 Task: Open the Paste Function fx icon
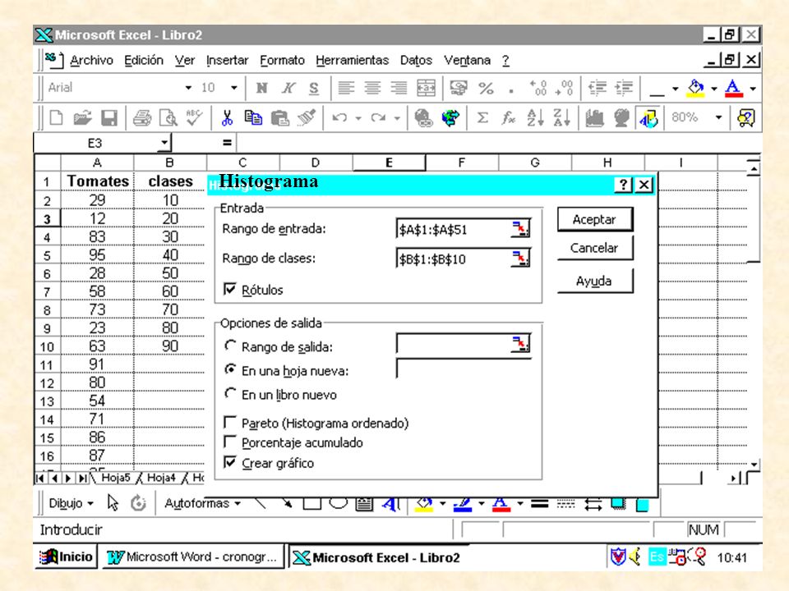click(x=508, y=118)
